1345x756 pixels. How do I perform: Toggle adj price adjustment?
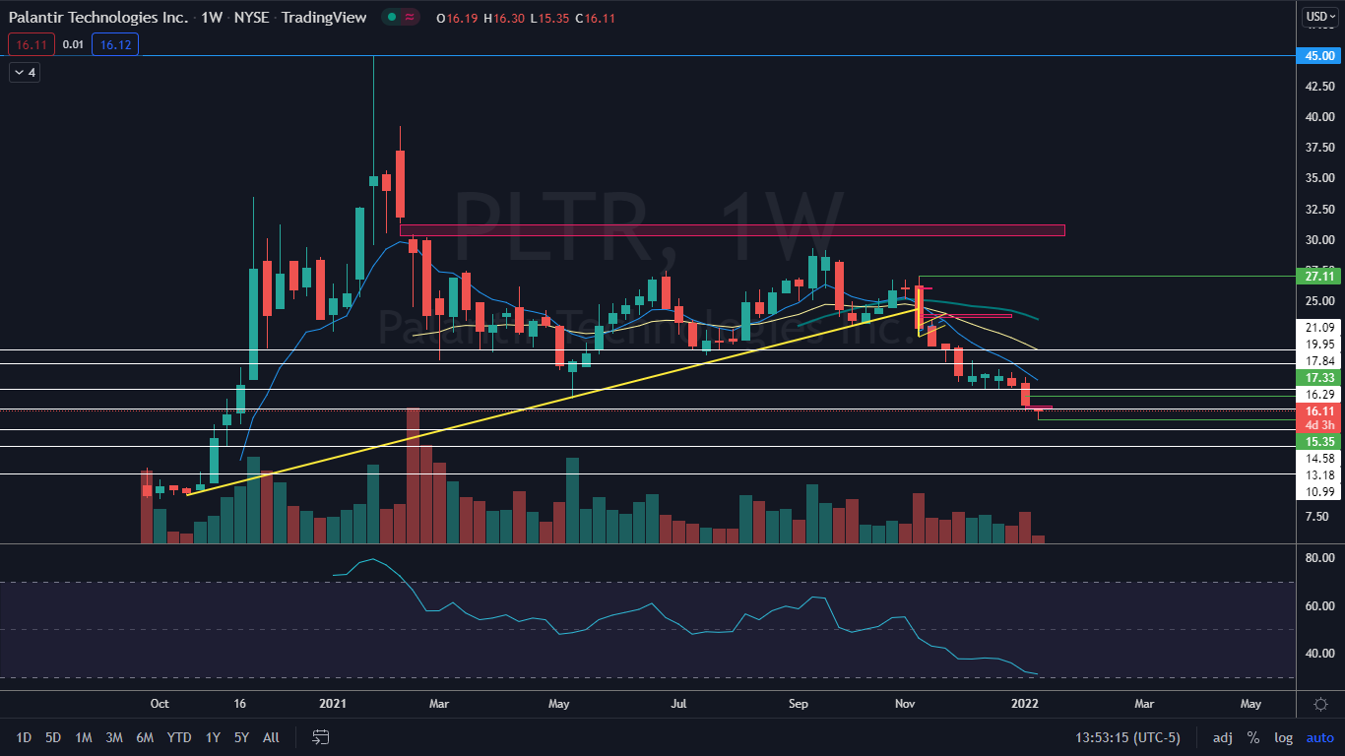click(x=1222, y=737)
